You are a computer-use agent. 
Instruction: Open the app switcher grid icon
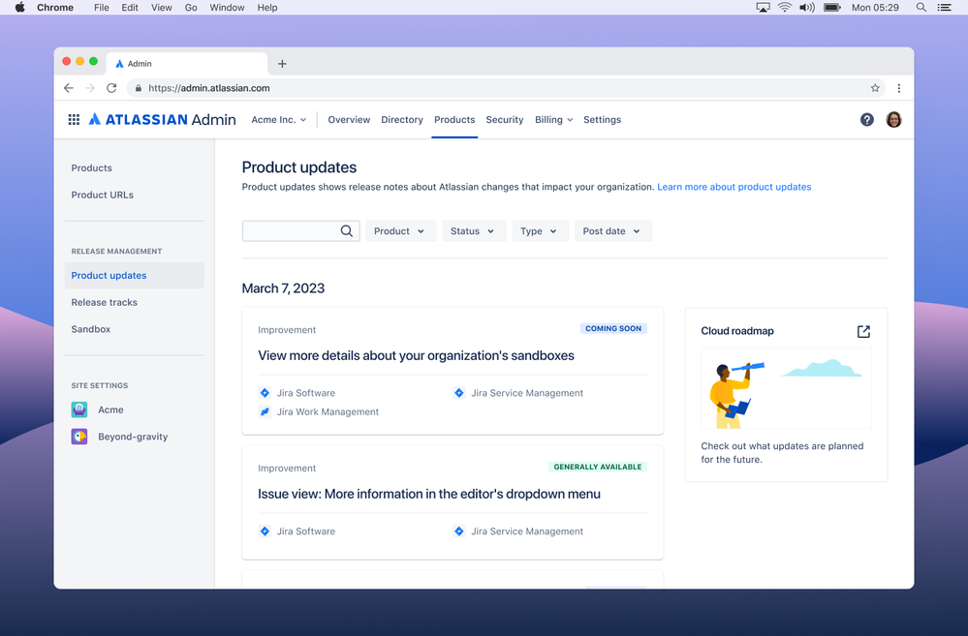(74, 120)
